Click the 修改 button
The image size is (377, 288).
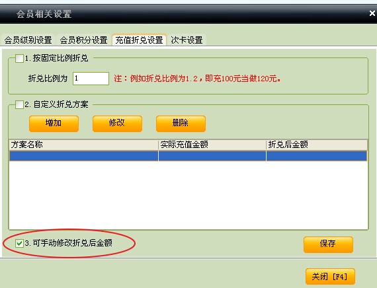(117, 124)
